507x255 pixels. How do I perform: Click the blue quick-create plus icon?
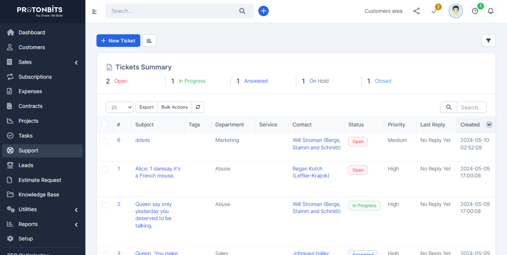(x=263, y=11)
